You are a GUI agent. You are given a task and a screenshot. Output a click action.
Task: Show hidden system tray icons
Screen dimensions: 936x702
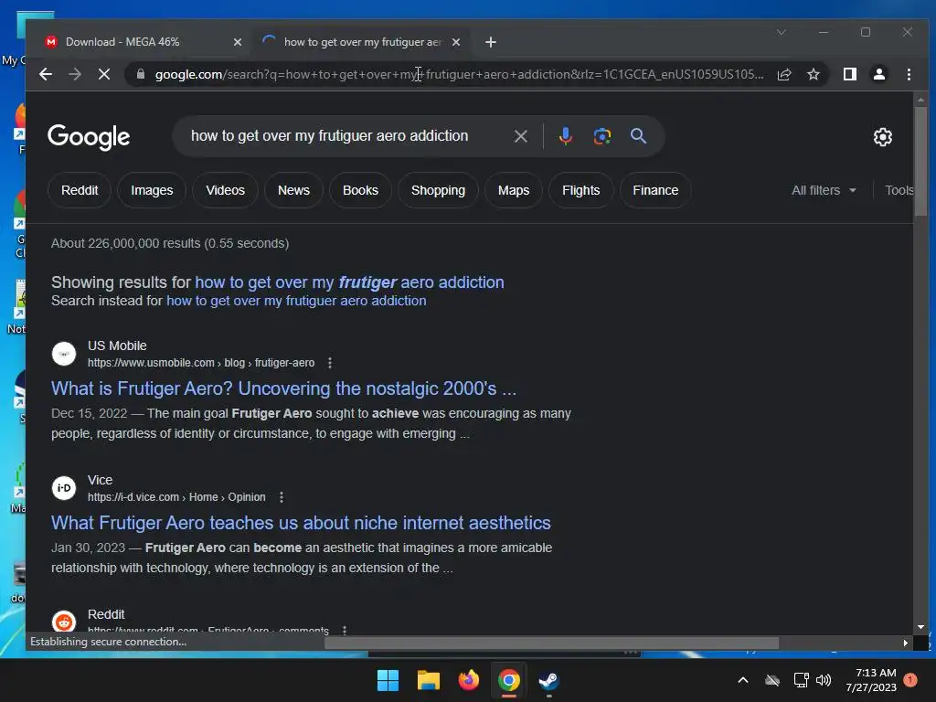(742, 680)
